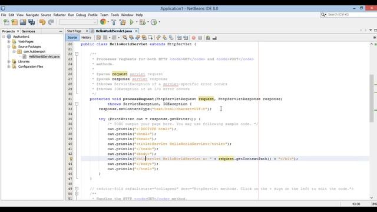The height and width of the screenshot is (212, 377).
Task: Open the Navigate menu
Action: 32,15
